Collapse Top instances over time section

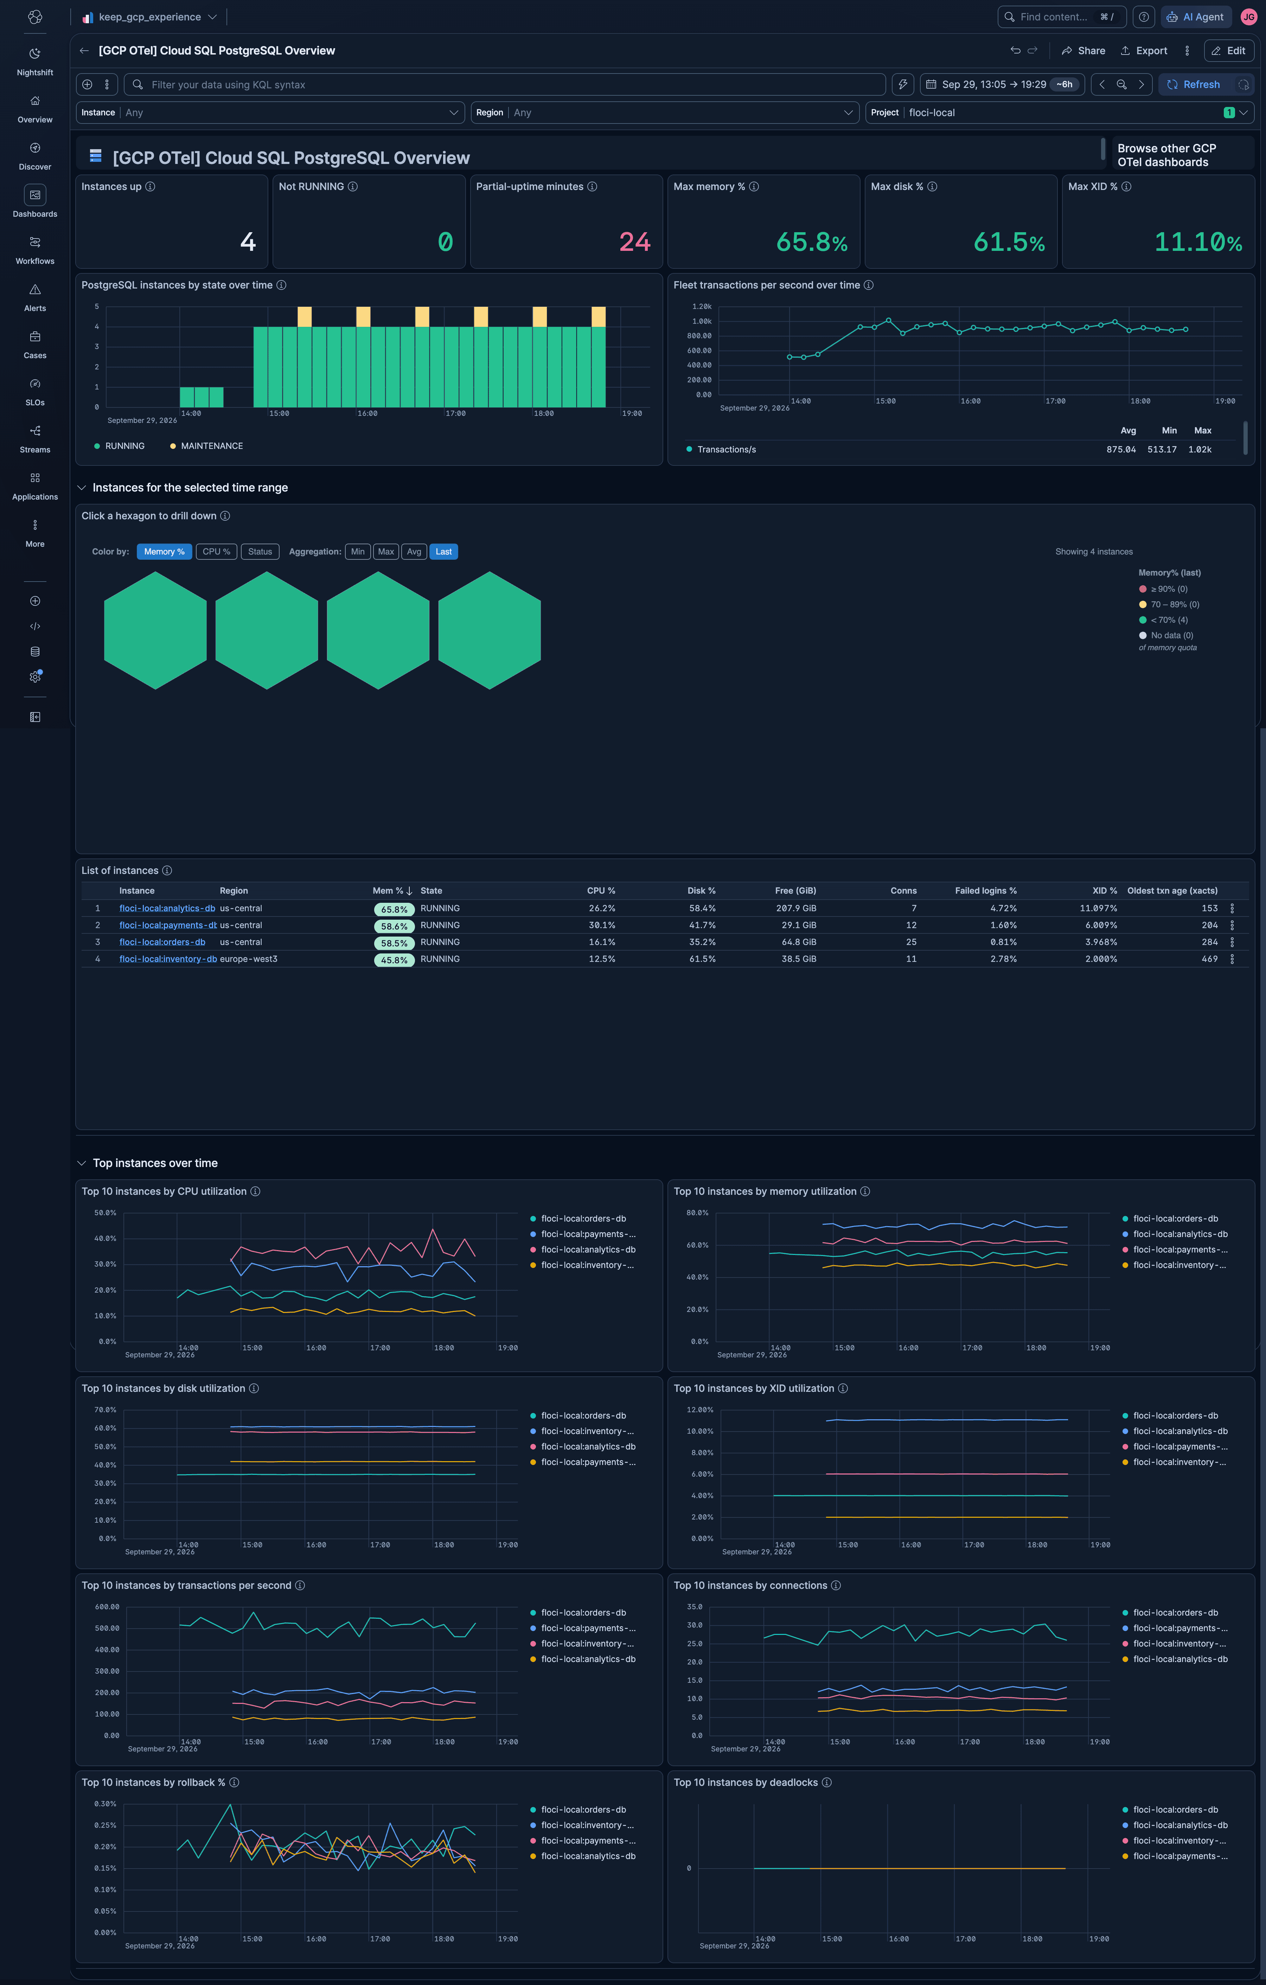[x=82, y=1163]
